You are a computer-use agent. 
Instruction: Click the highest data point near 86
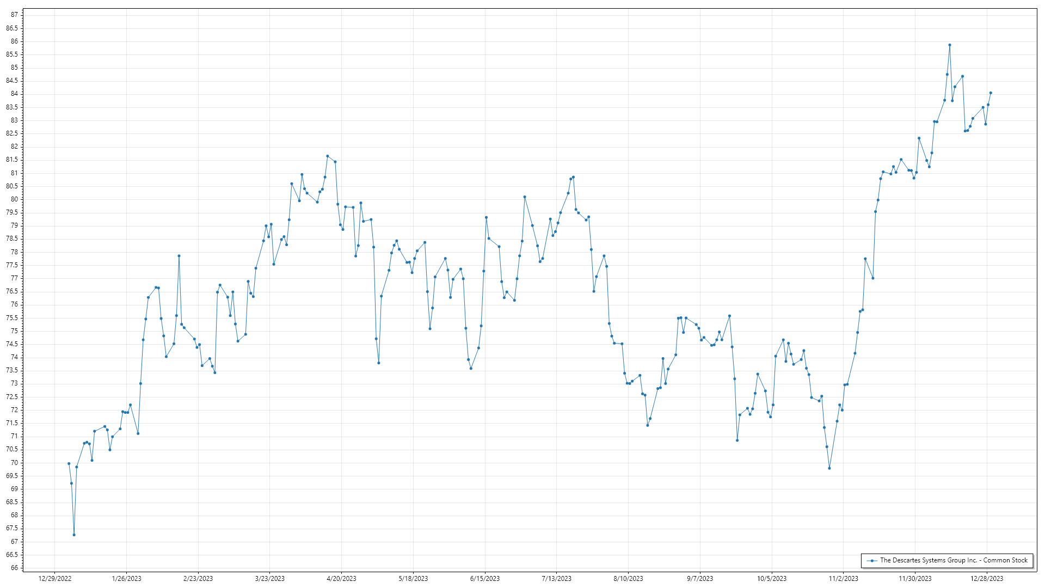[949, 45]
